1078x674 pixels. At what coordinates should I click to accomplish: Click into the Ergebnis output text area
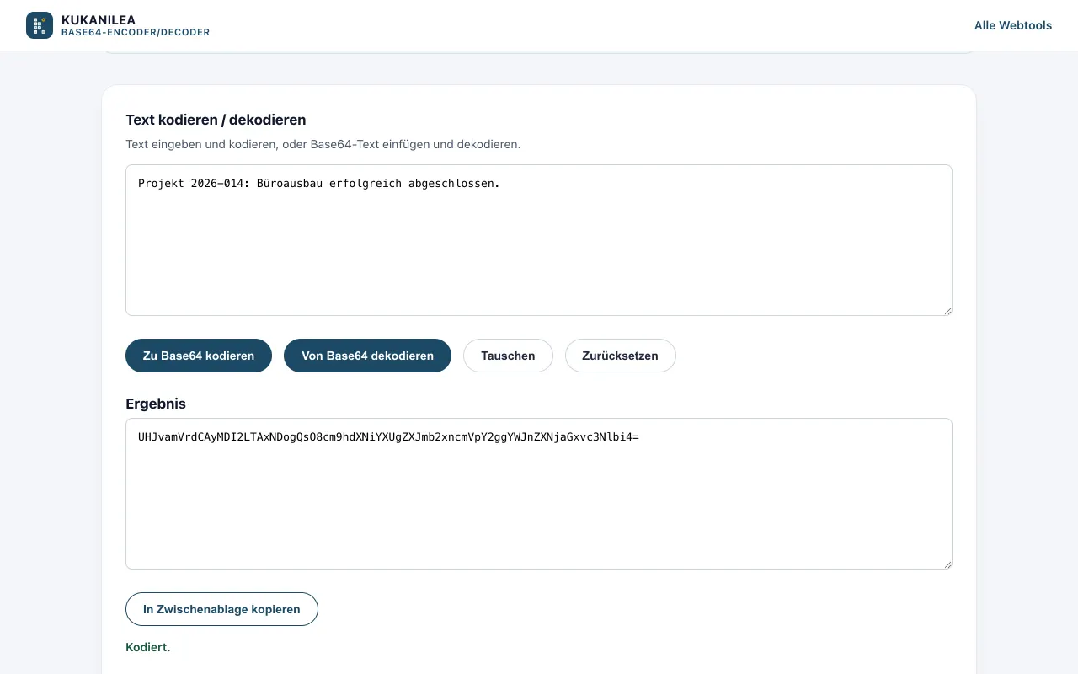click(539, 494)
